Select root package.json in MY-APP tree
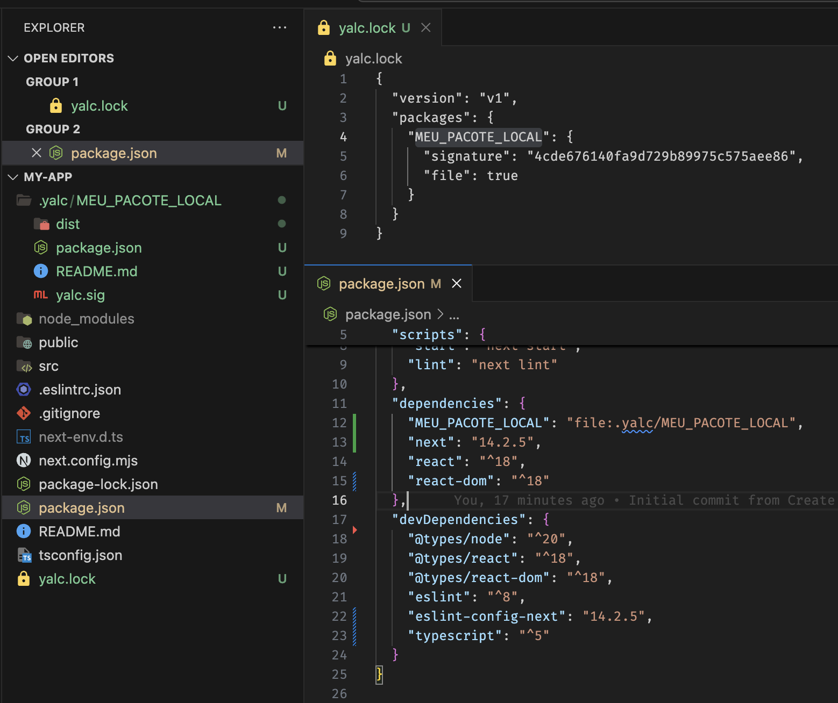Screen dimensions: 838x703 click(153, 508)
